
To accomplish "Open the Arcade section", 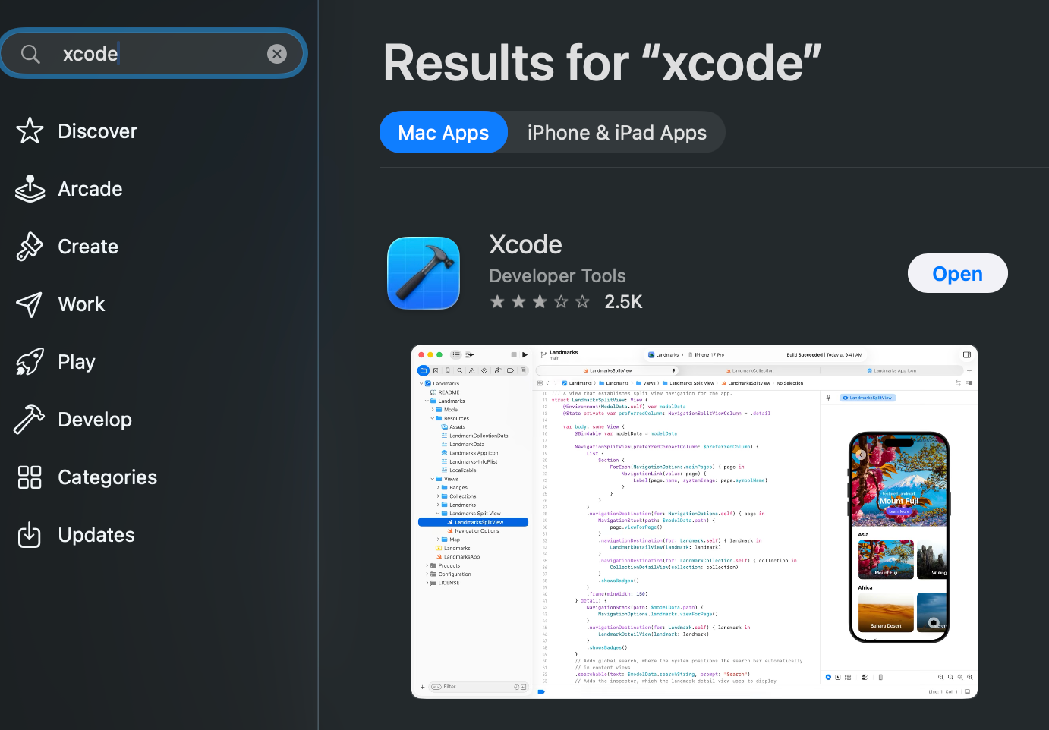I will (90, 189).
